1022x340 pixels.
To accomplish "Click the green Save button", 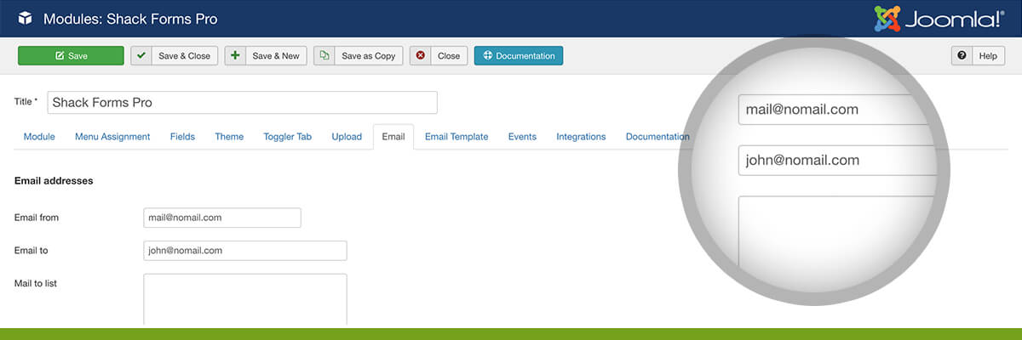I will tap(71, 56).
